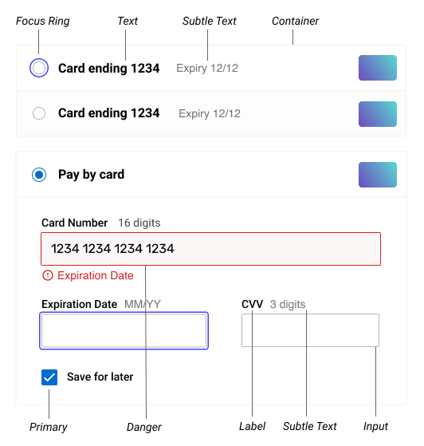
Task: Click the MM/YY hint text
Action: coord(143,304)
